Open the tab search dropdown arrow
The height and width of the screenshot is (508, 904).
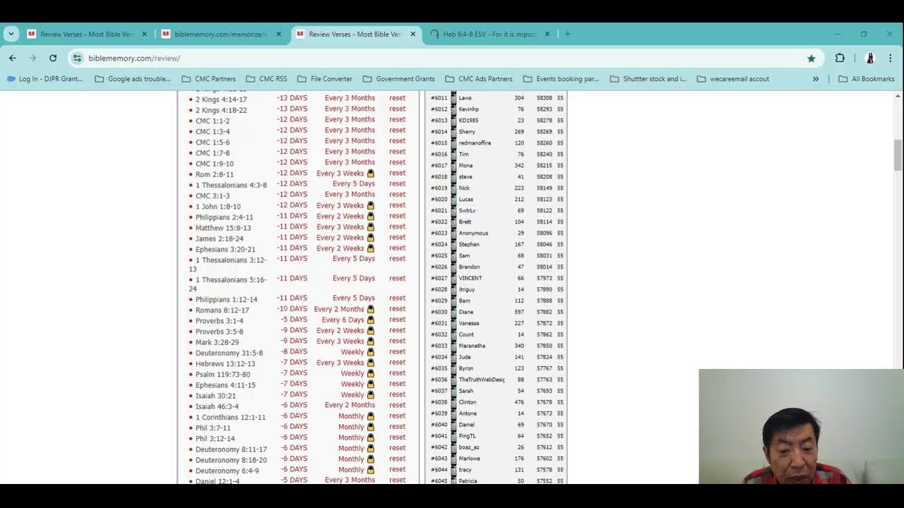[11, 34]
